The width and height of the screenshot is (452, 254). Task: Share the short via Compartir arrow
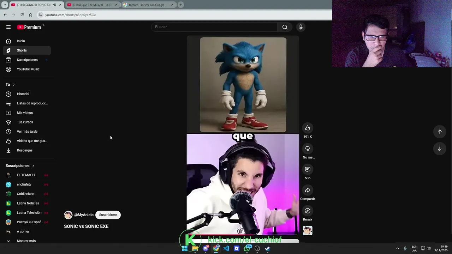pyautogui.click(x=308, y=190)
